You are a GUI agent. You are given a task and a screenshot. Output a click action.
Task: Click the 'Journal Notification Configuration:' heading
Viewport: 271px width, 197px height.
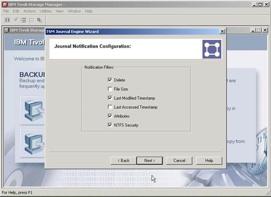(x=93, y=46)
